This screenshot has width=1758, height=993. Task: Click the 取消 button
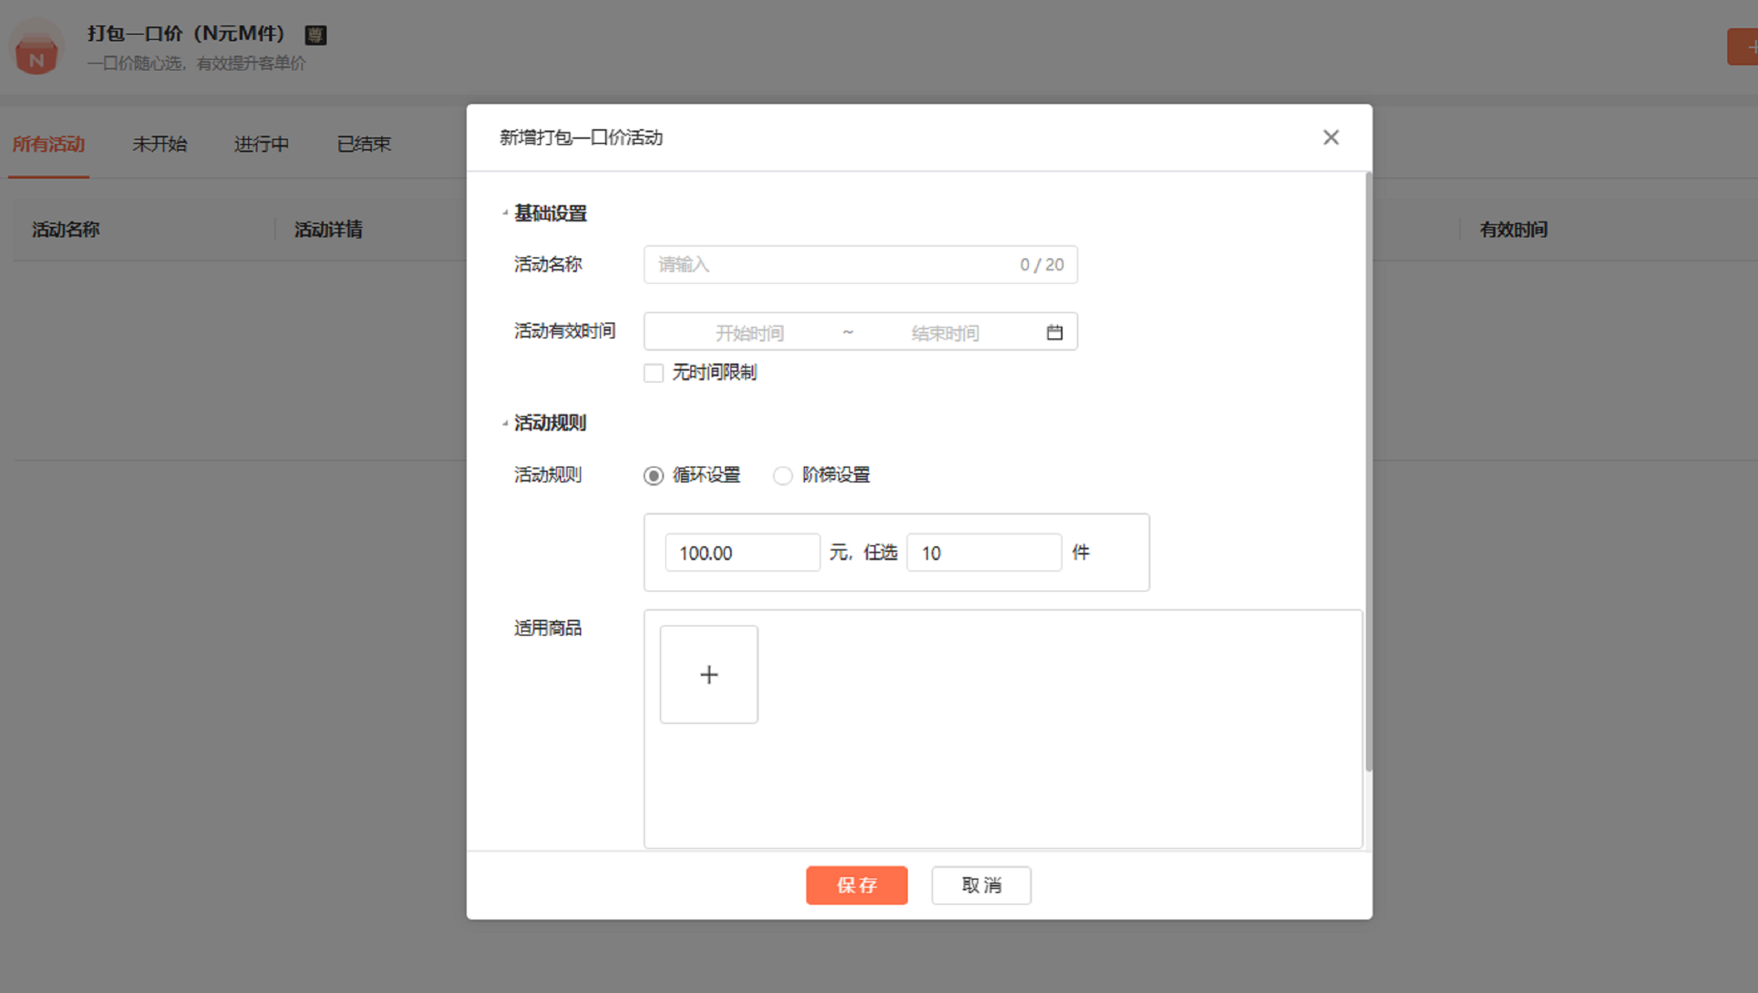(x=981, y=884)
